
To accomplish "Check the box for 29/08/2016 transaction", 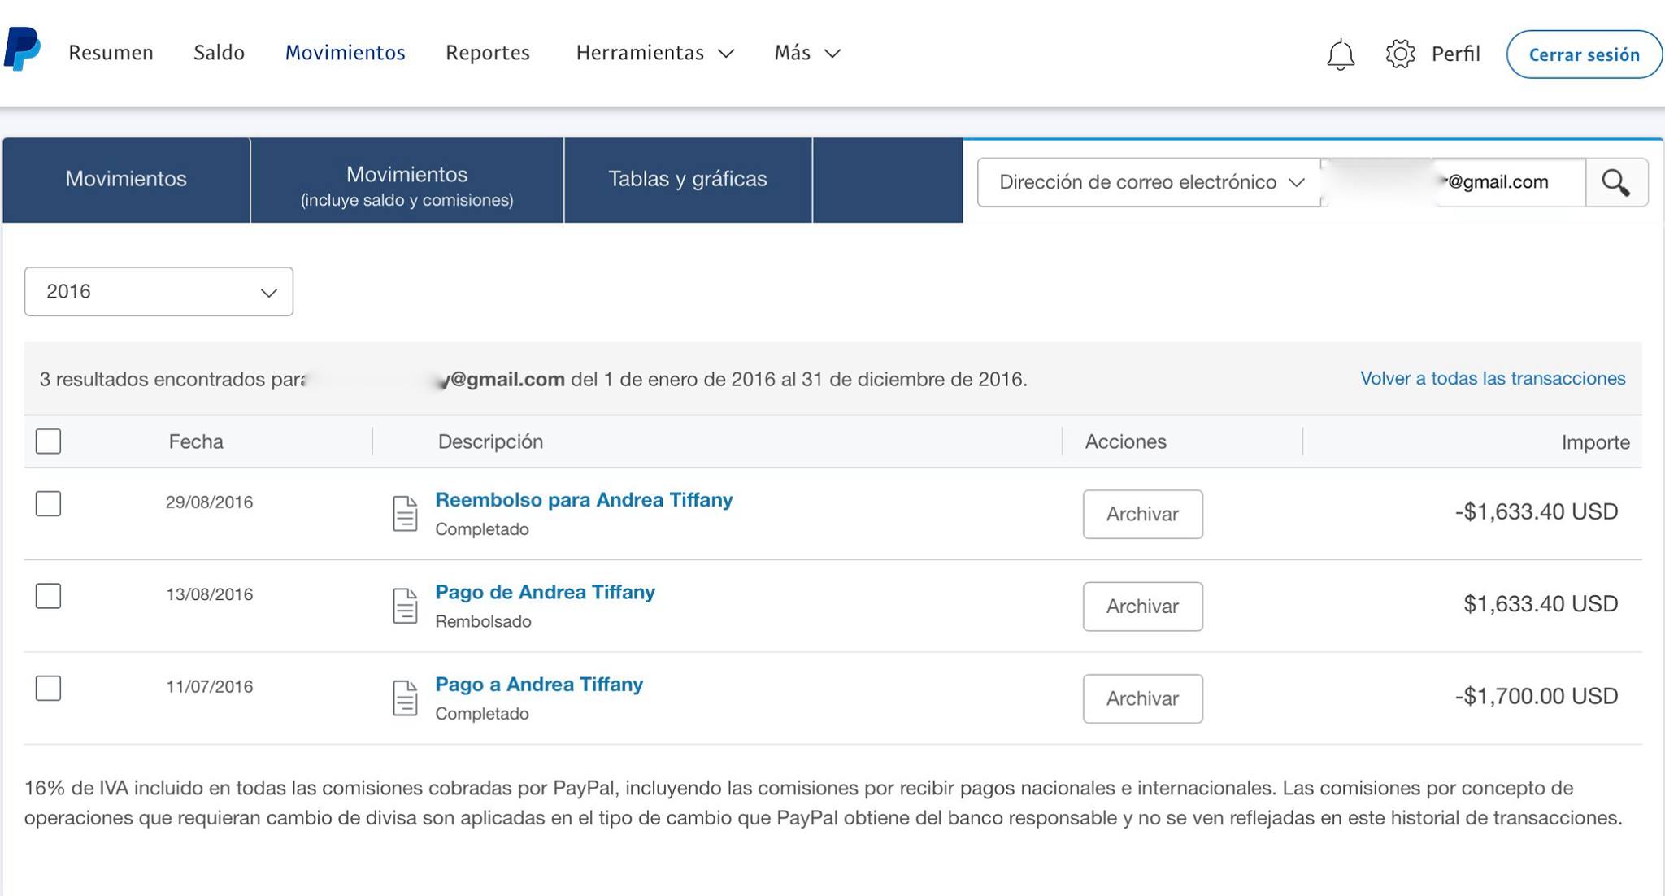I will pyautogui.click(x=49, y=503).
